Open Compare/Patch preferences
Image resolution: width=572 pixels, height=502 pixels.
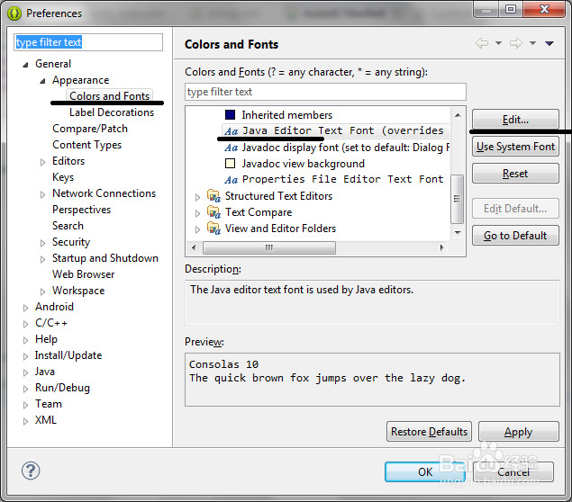(90, 129)
